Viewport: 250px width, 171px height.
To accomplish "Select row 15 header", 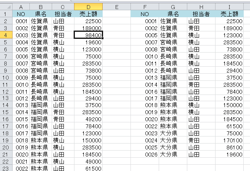I will pos(6,112).
